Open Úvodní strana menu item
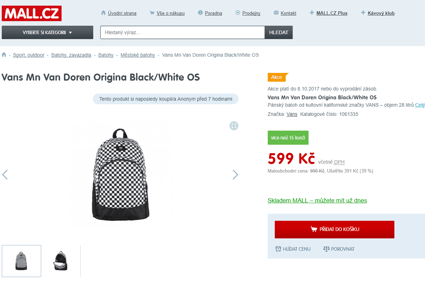Screen dimensions: 425x294 [x=122, y=13]
